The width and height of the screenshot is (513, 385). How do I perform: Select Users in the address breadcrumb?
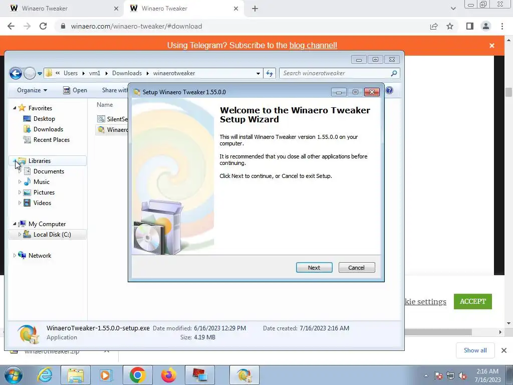click(70, 73)
